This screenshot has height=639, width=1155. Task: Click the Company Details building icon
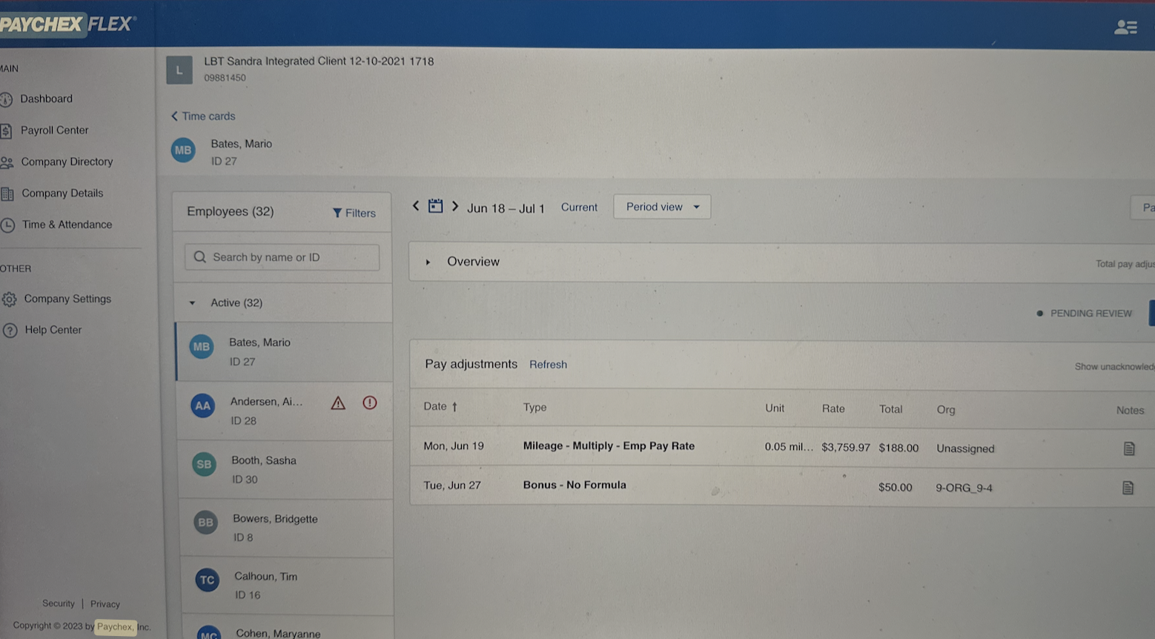[x=7, y=194]
